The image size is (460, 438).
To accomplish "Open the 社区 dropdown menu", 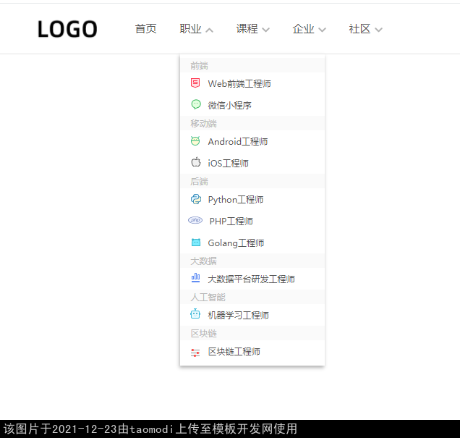I will (365, 29).
